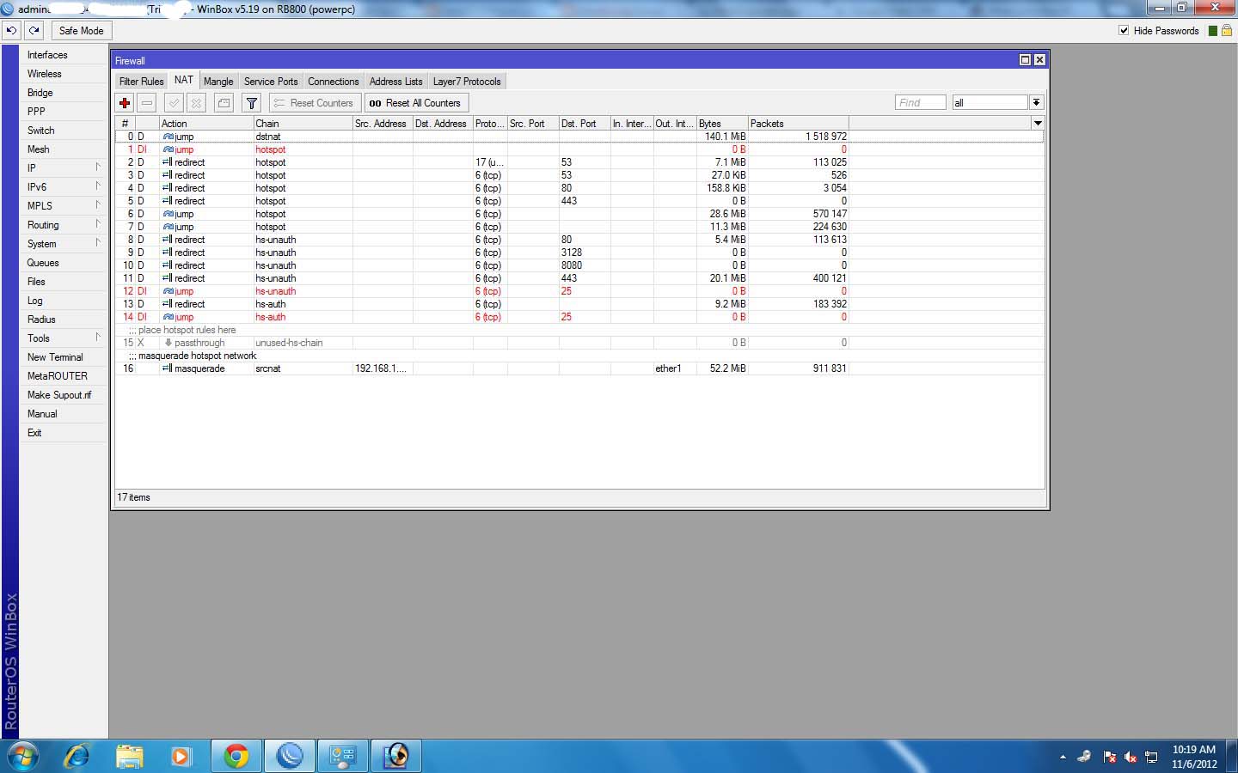The height and width of the screenshot is (773, 1238).
Task: Open New Terminal from the sidebar
Action: pos(64,357)
